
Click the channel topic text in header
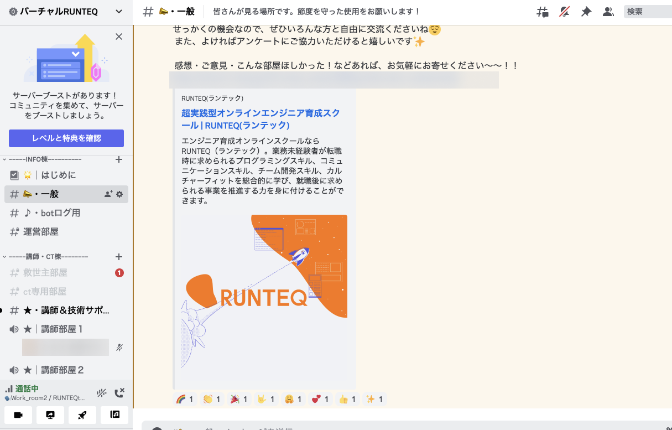[x=317, y=12]
